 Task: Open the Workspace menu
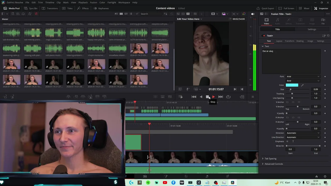[x=124, y=2]
